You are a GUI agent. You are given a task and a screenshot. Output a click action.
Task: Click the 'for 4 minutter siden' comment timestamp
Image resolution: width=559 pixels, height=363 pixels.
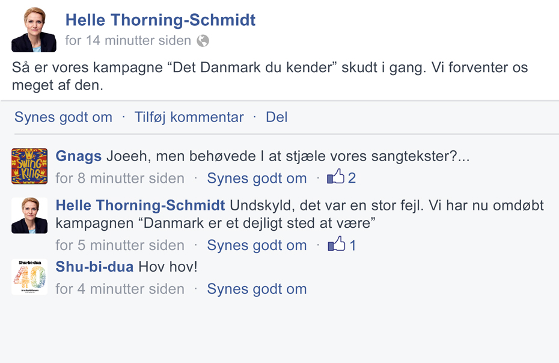(120, 289)
